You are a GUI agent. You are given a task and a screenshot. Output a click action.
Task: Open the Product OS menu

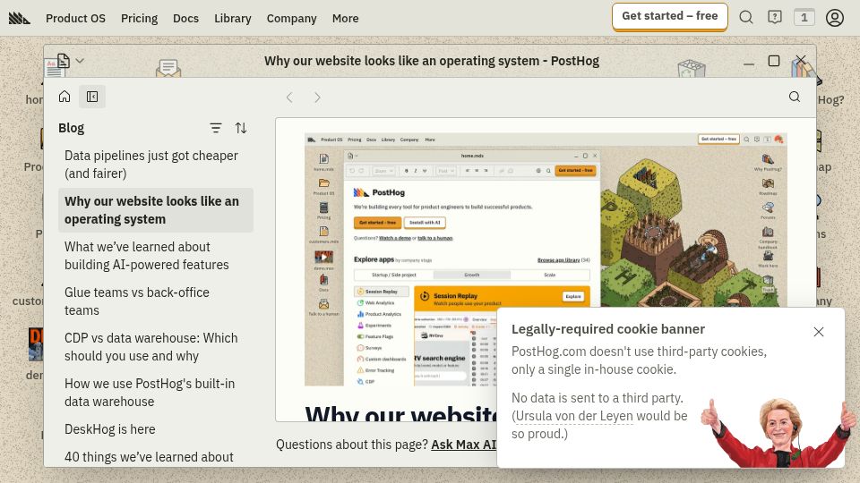pos(75,18)
